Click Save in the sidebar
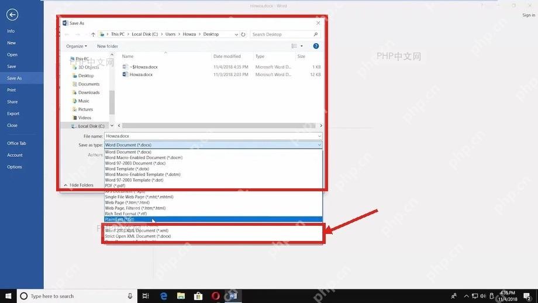This screenshot has width=538, height=303. pyautogui.click(x=11, y=66)
